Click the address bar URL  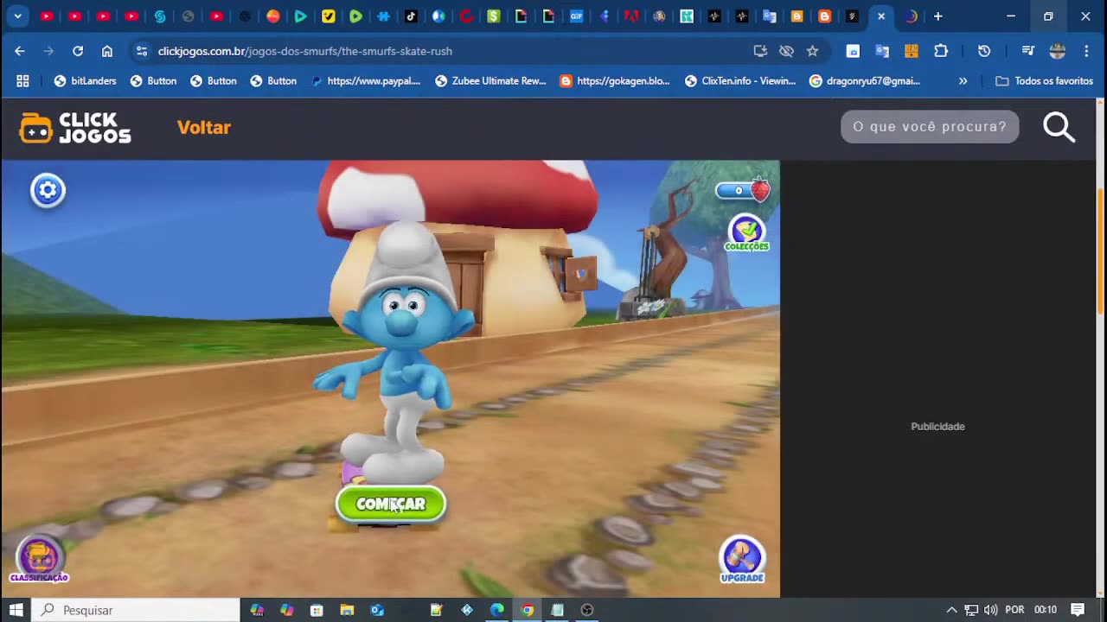[304, 51]
